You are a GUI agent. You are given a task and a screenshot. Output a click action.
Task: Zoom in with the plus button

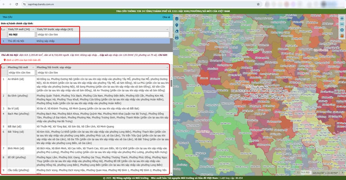click(342, 18)
